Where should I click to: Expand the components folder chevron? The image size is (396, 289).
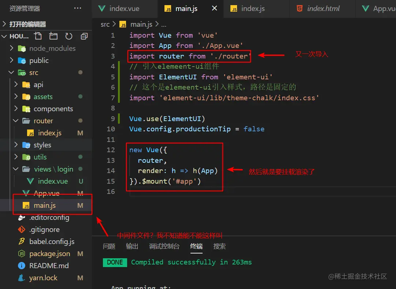click(16, 108)
